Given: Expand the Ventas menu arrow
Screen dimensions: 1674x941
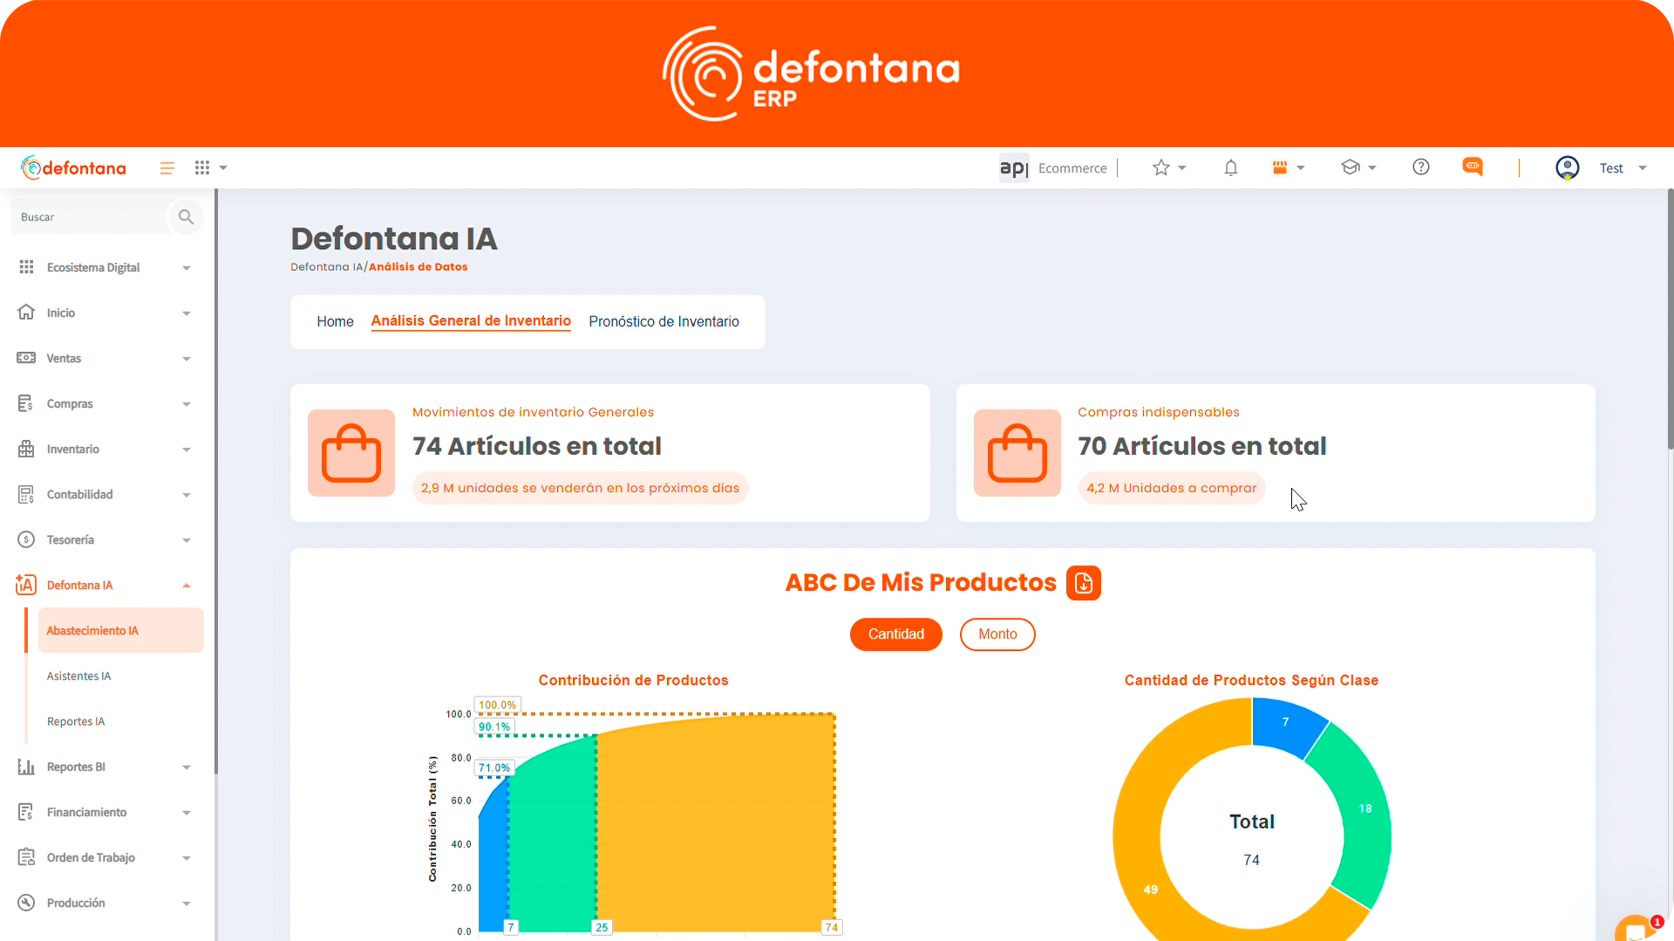Looking at the screenshot, I should 187,359.
